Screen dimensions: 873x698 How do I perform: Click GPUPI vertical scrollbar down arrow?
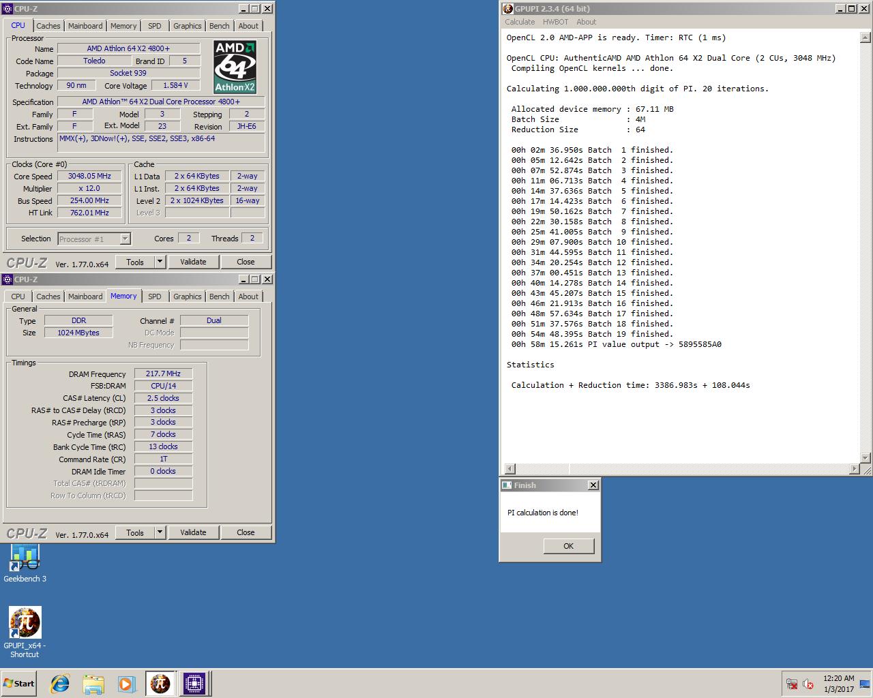(x=865, y=458)
